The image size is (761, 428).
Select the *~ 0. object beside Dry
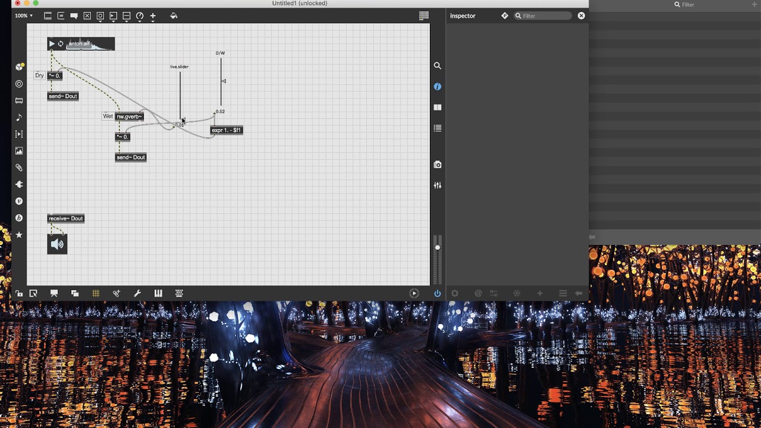click(x=54, y=75)
